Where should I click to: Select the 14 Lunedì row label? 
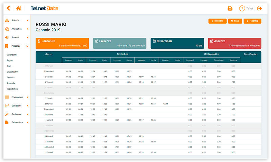tap(49, 136)
